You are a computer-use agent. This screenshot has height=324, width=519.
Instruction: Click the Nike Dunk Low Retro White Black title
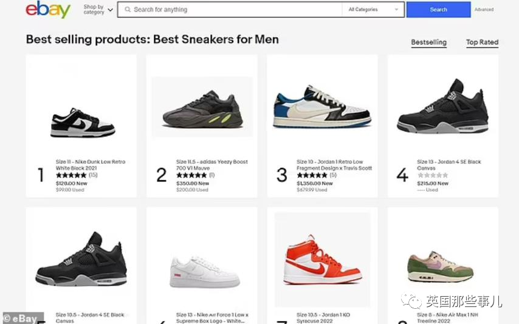point(91,165)
